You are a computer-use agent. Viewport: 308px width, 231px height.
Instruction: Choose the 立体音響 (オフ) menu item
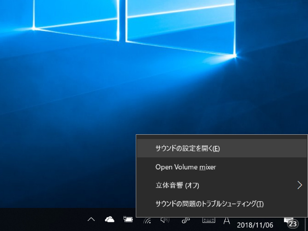click(222, 185)
